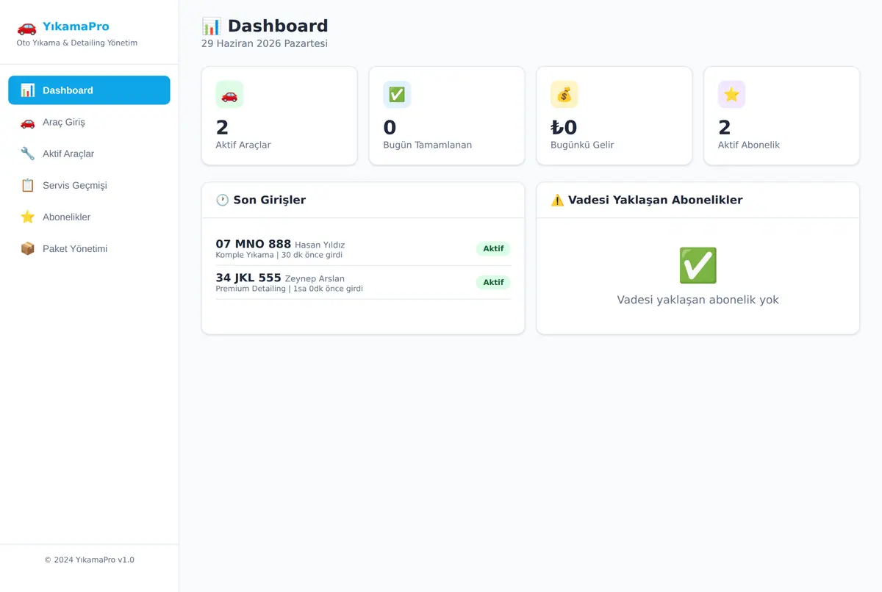This screenshot has width=882, height=592.
Task: Open the Dashboard menu item
Action: coord(89,90)
